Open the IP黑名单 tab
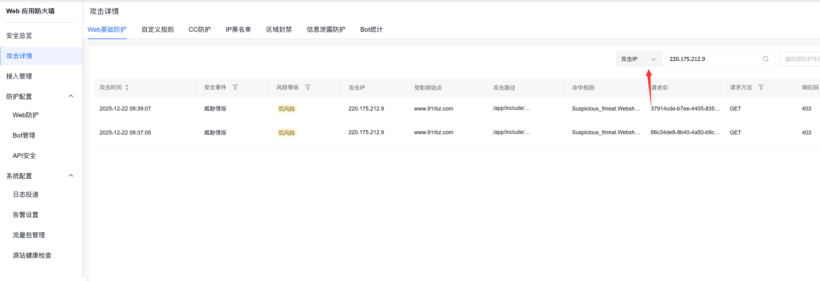The height and width of the screenshot is (281, 820). tap(238, 29)
